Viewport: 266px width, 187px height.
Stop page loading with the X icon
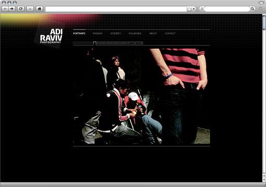[30, 9]
